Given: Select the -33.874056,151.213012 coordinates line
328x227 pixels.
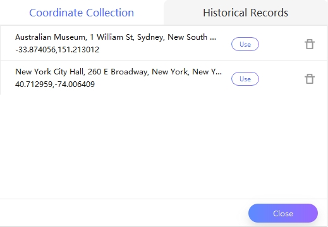Looking at the screenshot, I should point(57,50).
